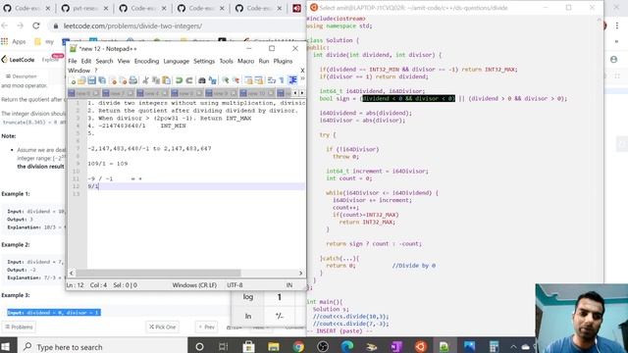The width and height of the screenshot is (628, 353).
Task: Switch to the pvt-rese GitHub tab in Chrome
Action: (x=84, y=8)
